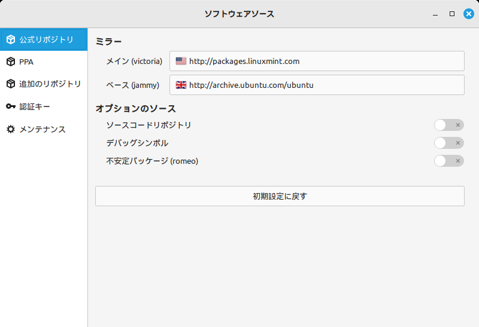The width and height of the screenshot is (479, 327).
Task: Click the オプションのソース heading
Action: (136, 109)
